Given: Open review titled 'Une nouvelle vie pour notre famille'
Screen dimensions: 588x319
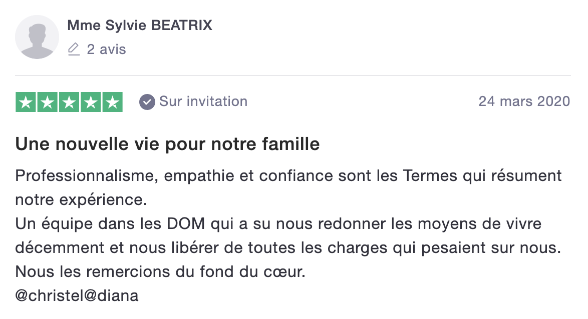Looking at the screenshot, I should pyautogui.click(x=167, y=144).
